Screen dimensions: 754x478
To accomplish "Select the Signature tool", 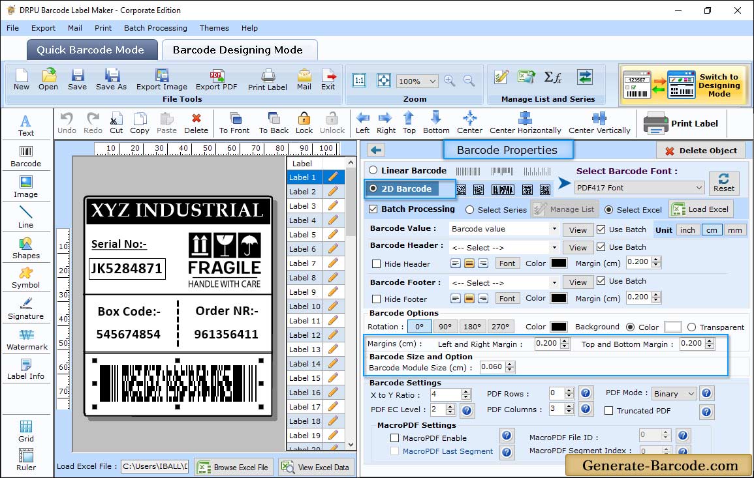I will pos(26,309).
